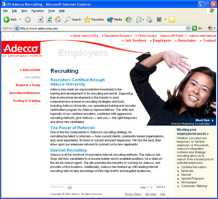Select Recruiting in the left sidebar
The image size is (218, 199).
[x=33, y=77]
